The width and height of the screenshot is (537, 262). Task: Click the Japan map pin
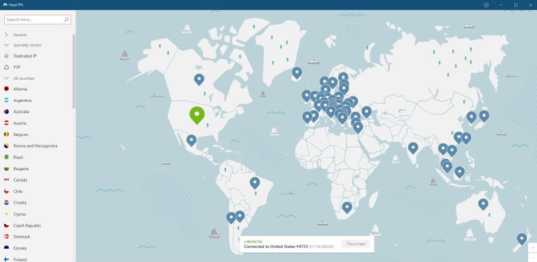[x=484, y=116]
